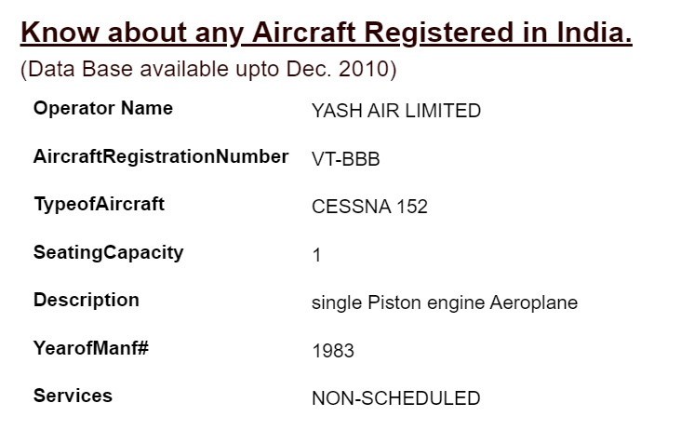Select 'single Piston engine Aeroplane' description text
The width and height of the screenshot is (681, 430).
(x=444, y=302)
